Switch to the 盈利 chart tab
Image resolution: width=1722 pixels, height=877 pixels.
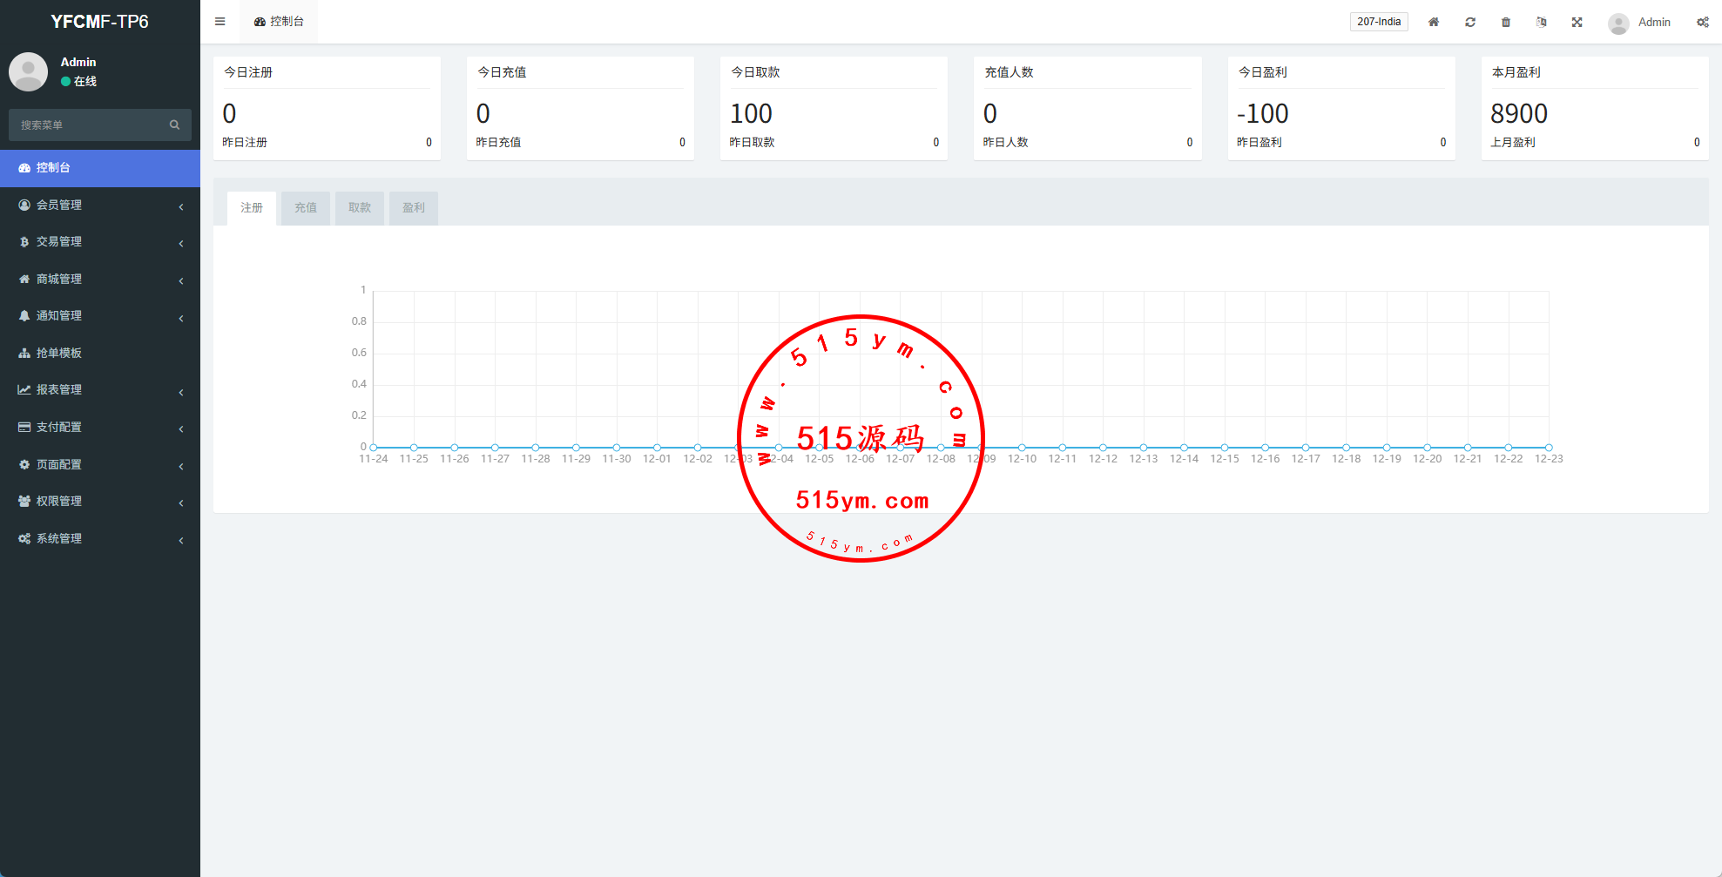414,208
